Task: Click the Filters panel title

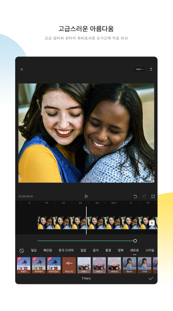Action: click(86, 278)
